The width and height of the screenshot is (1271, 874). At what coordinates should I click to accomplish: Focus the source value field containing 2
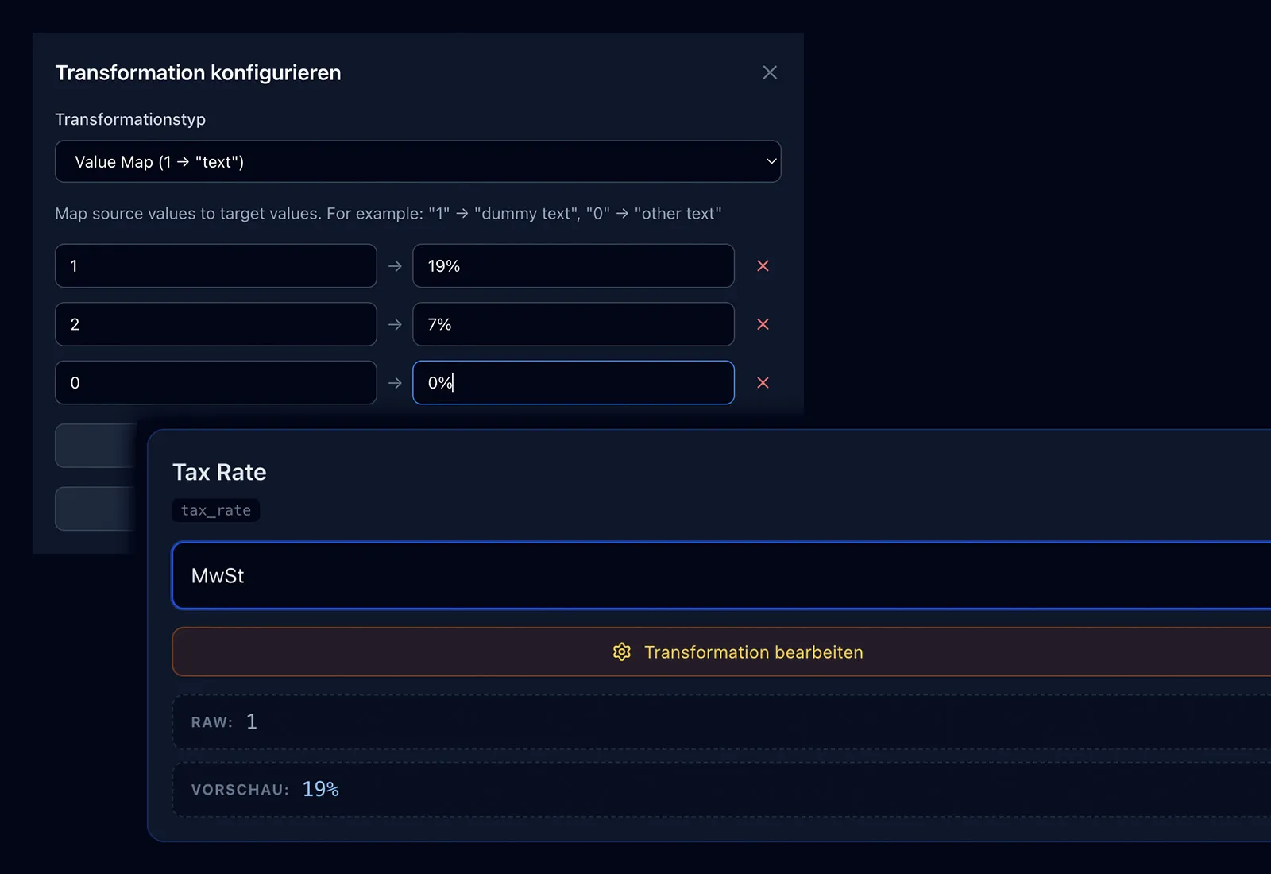coord(216,324)
